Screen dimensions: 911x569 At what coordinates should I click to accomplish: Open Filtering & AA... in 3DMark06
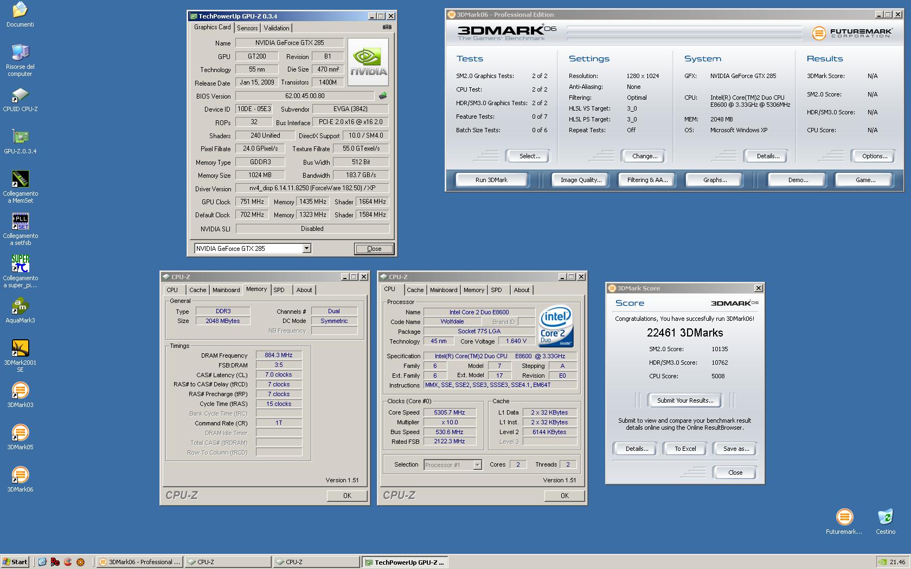tap(647, 180)
